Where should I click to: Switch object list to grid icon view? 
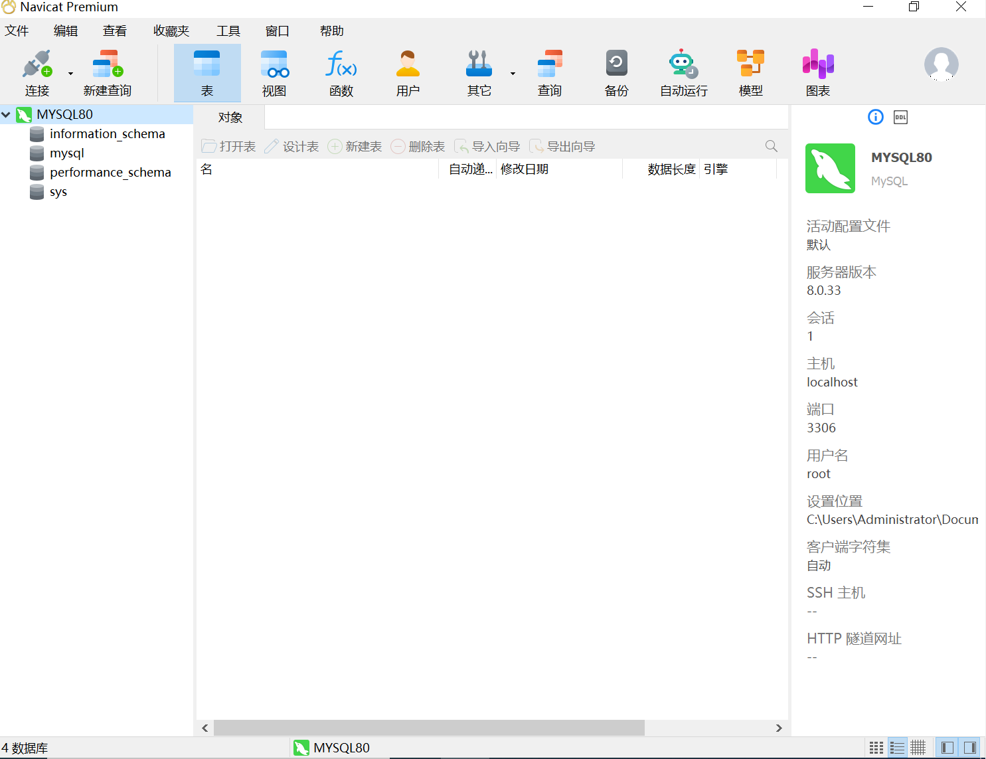[876, 748]
